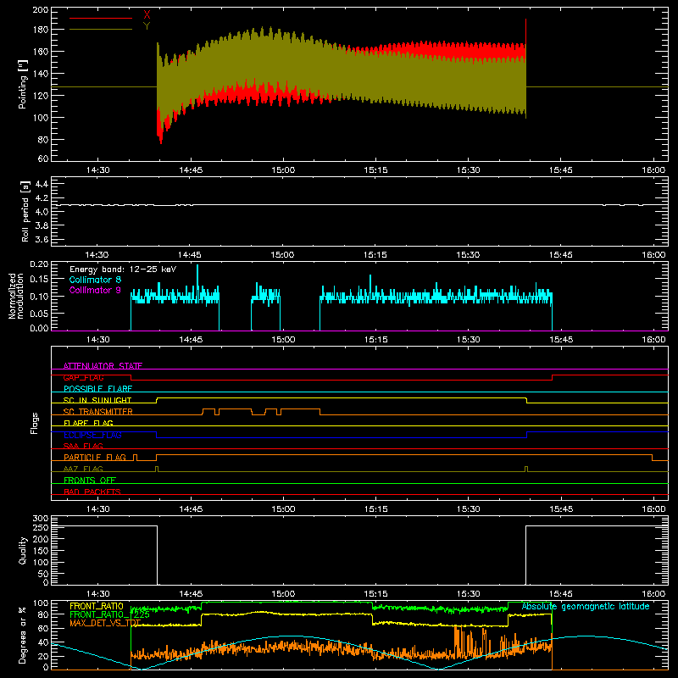Viewport: 678px width, 678px height.
Task: Click the 120 tick on Pointing axis
Action: 40,96
